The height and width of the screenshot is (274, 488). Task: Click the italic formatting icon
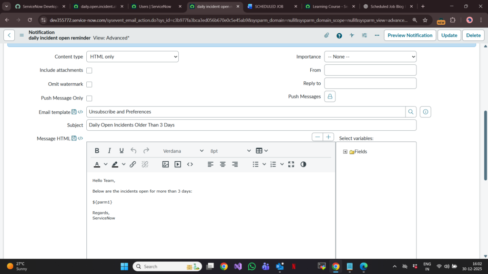click(109, 151)
